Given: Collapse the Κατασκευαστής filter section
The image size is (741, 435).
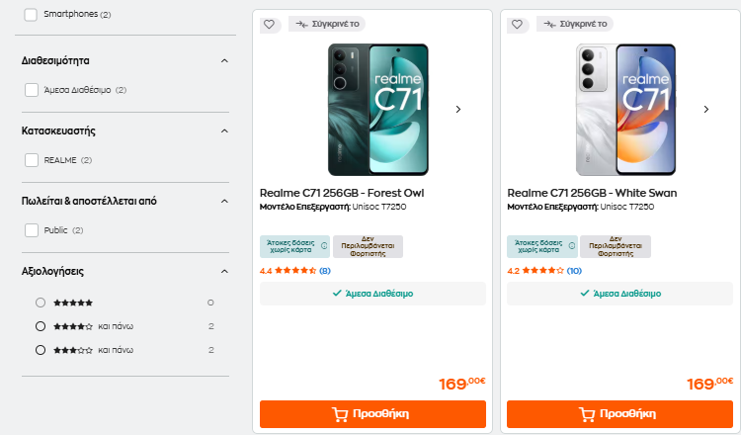Looking at the screenshot, I should (224, 130).
